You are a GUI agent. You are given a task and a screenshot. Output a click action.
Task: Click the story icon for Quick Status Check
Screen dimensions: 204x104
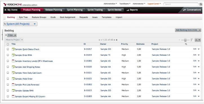pyautogui.click(x=13, y=49)
